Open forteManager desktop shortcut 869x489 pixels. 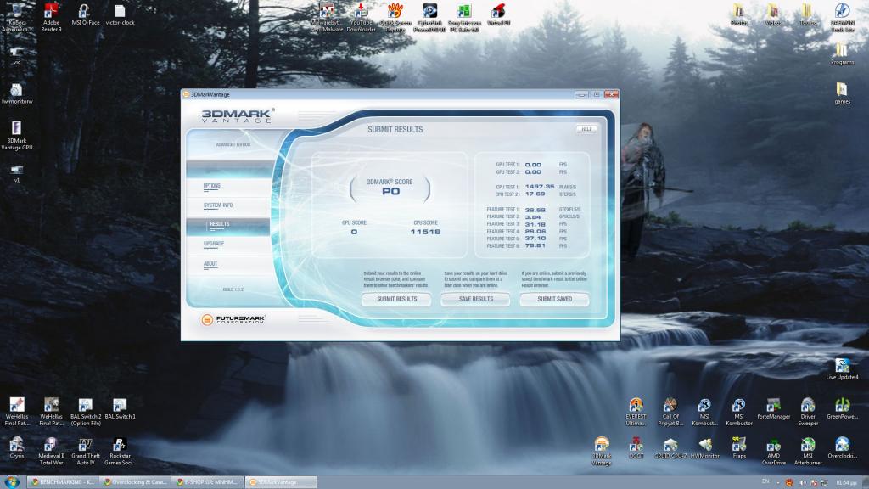click(773, 408)
